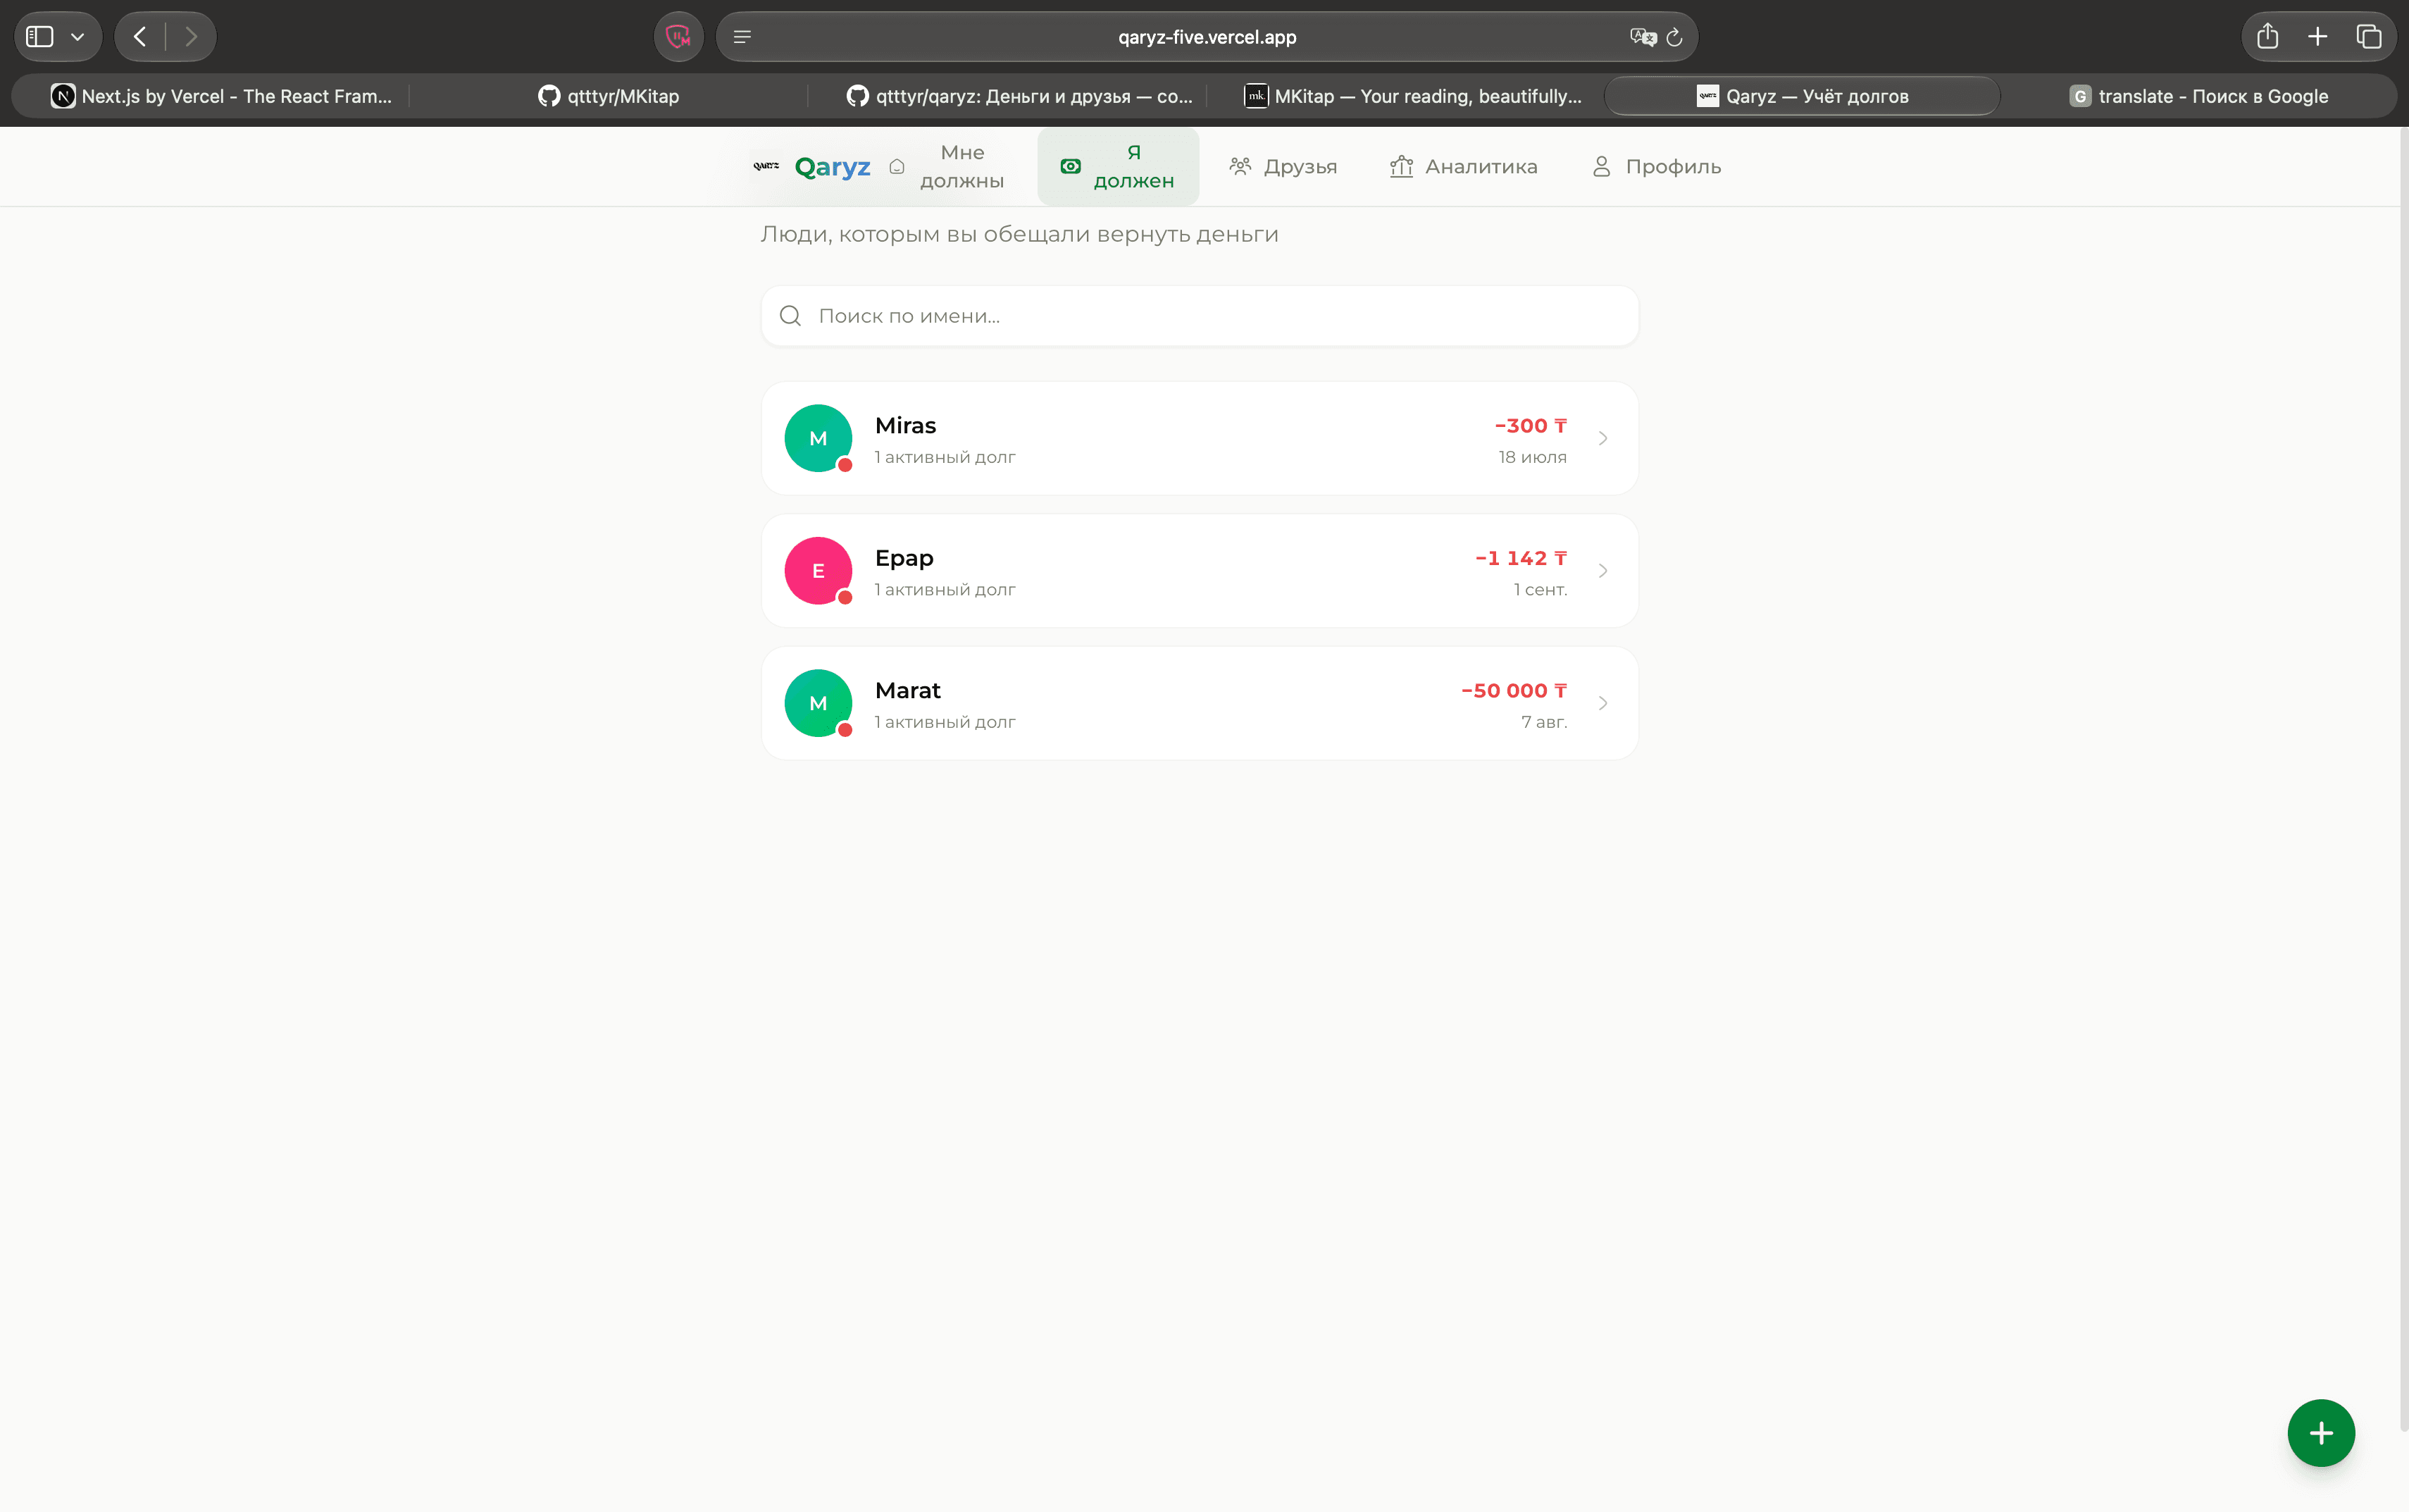Expand Miras debt row chevron
Screen dimensions: 2409x1512
[1602, 438]
